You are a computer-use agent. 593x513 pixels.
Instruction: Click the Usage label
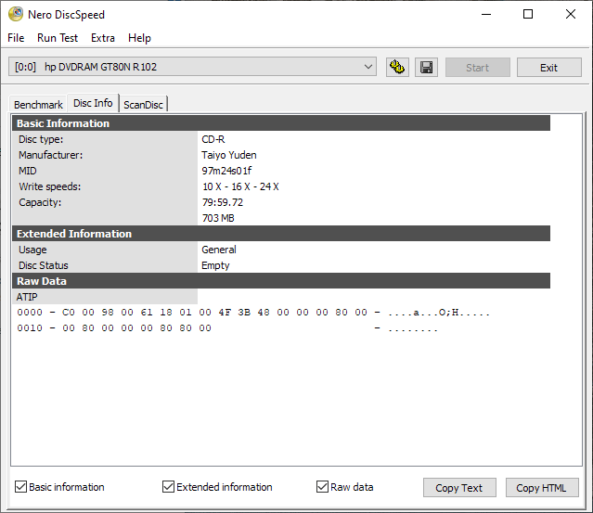(x=32, y=250)
